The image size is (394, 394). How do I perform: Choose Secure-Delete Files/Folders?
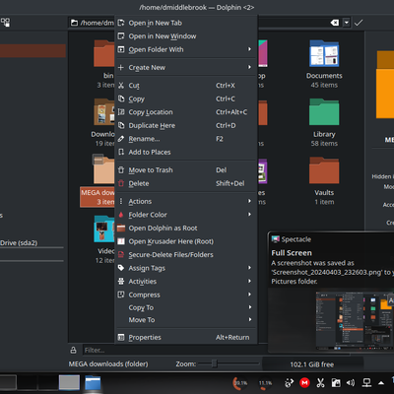pos(186,254)
